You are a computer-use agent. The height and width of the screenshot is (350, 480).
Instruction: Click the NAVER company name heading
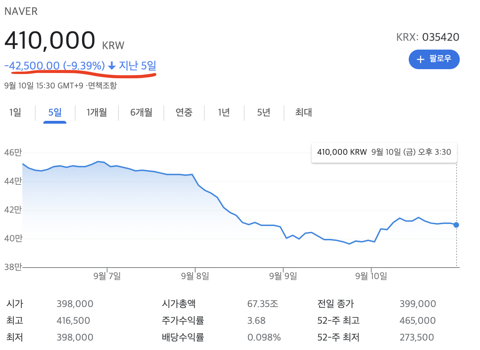click(x=21, y=11)
